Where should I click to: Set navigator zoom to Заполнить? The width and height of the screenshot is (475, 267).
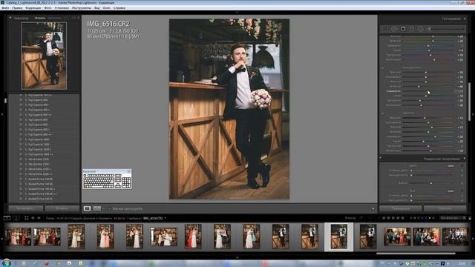(x=54, y=18)
